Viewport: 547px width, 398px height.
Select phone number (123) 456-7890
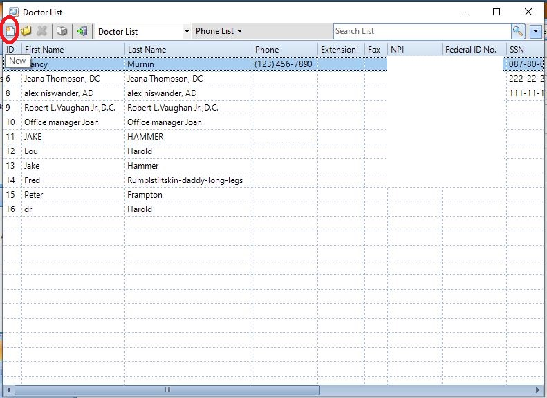coord(285,64)
